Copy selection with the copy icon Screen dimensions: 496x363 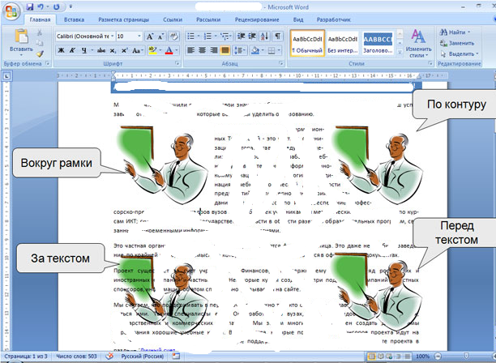coord(40,43)
